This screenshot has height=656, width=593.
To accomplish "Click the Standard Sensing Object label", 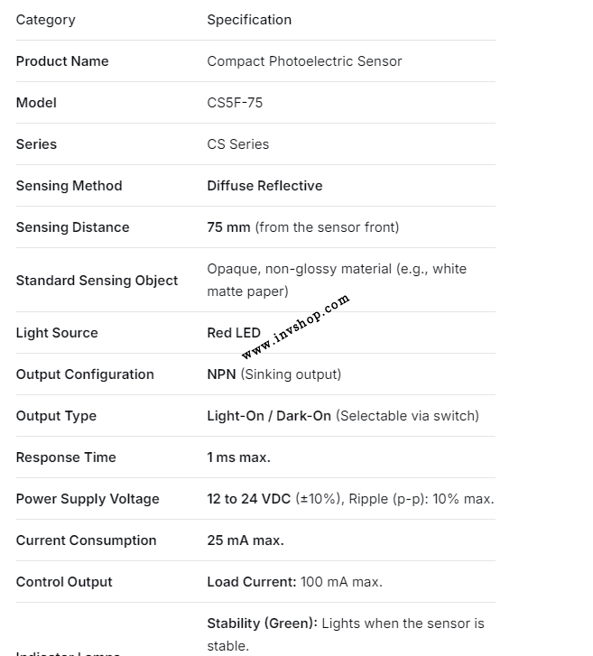I will pyautogui.click(x=97, y=281).
